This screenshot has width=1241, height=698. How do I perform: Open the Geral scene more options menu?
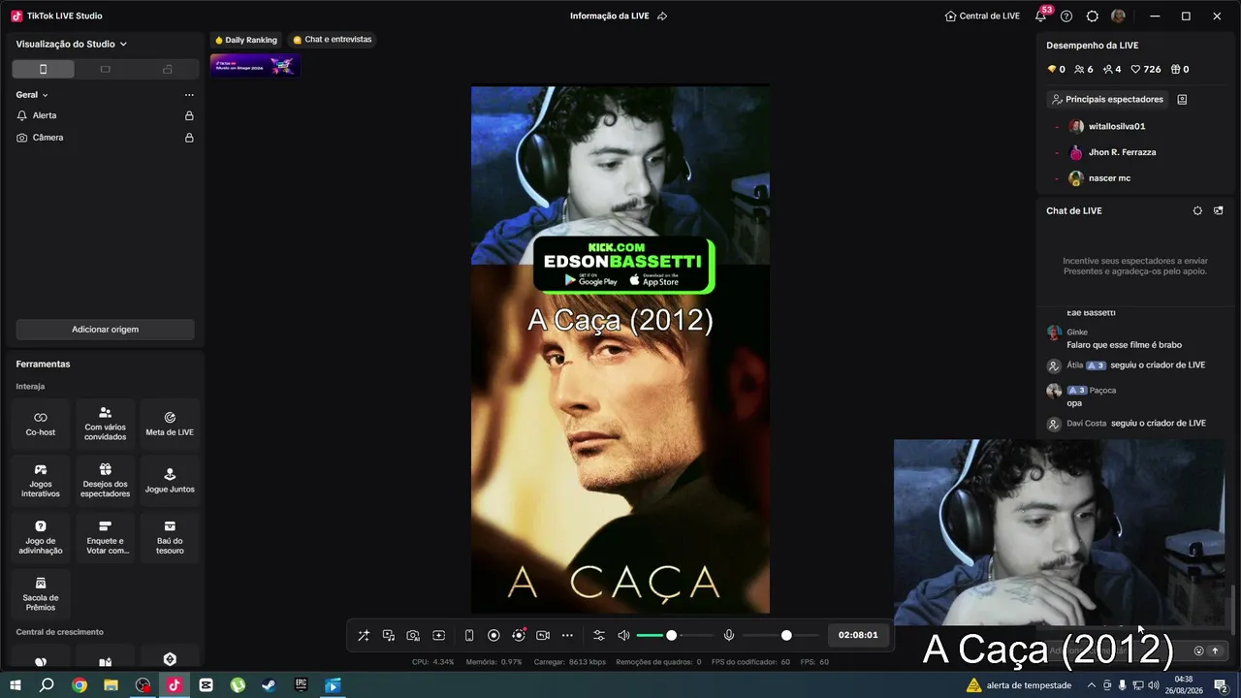click(x=189, y=95)
